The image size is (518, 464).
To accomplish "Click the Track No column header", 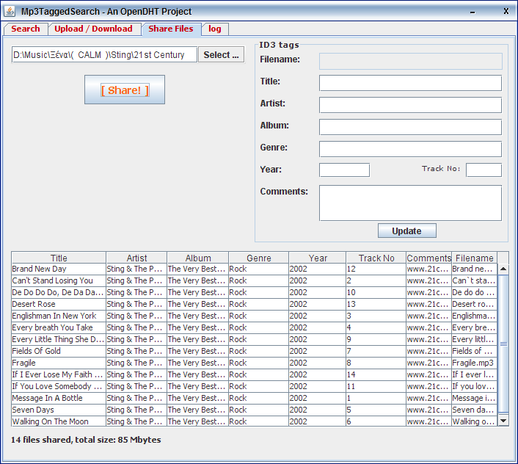I will [376, 258].
